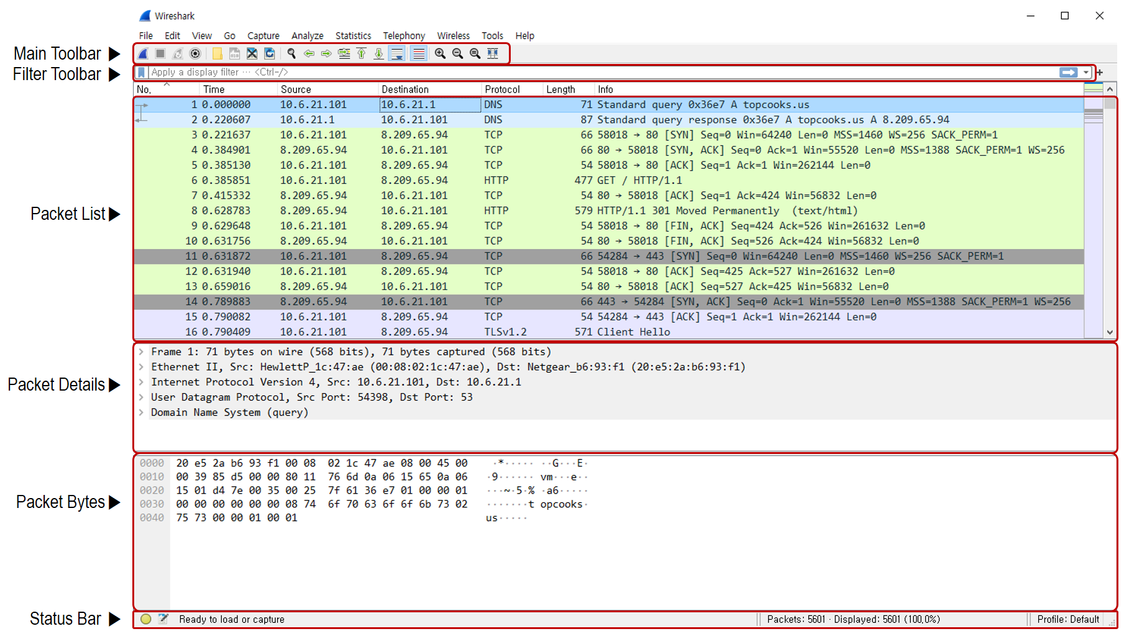Click hex offset 0010 in packet bytes
Screen dimensions: 1124x639
[x=152, y=477]
